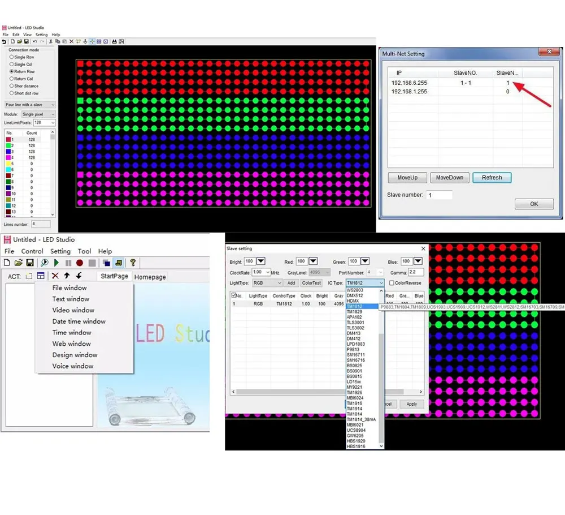The height and width of the screenshot is (515, 565).
Task: Click the Save disk icon in the layout editor toolbar
Action: pyautogui.click(x=27, y=41)
